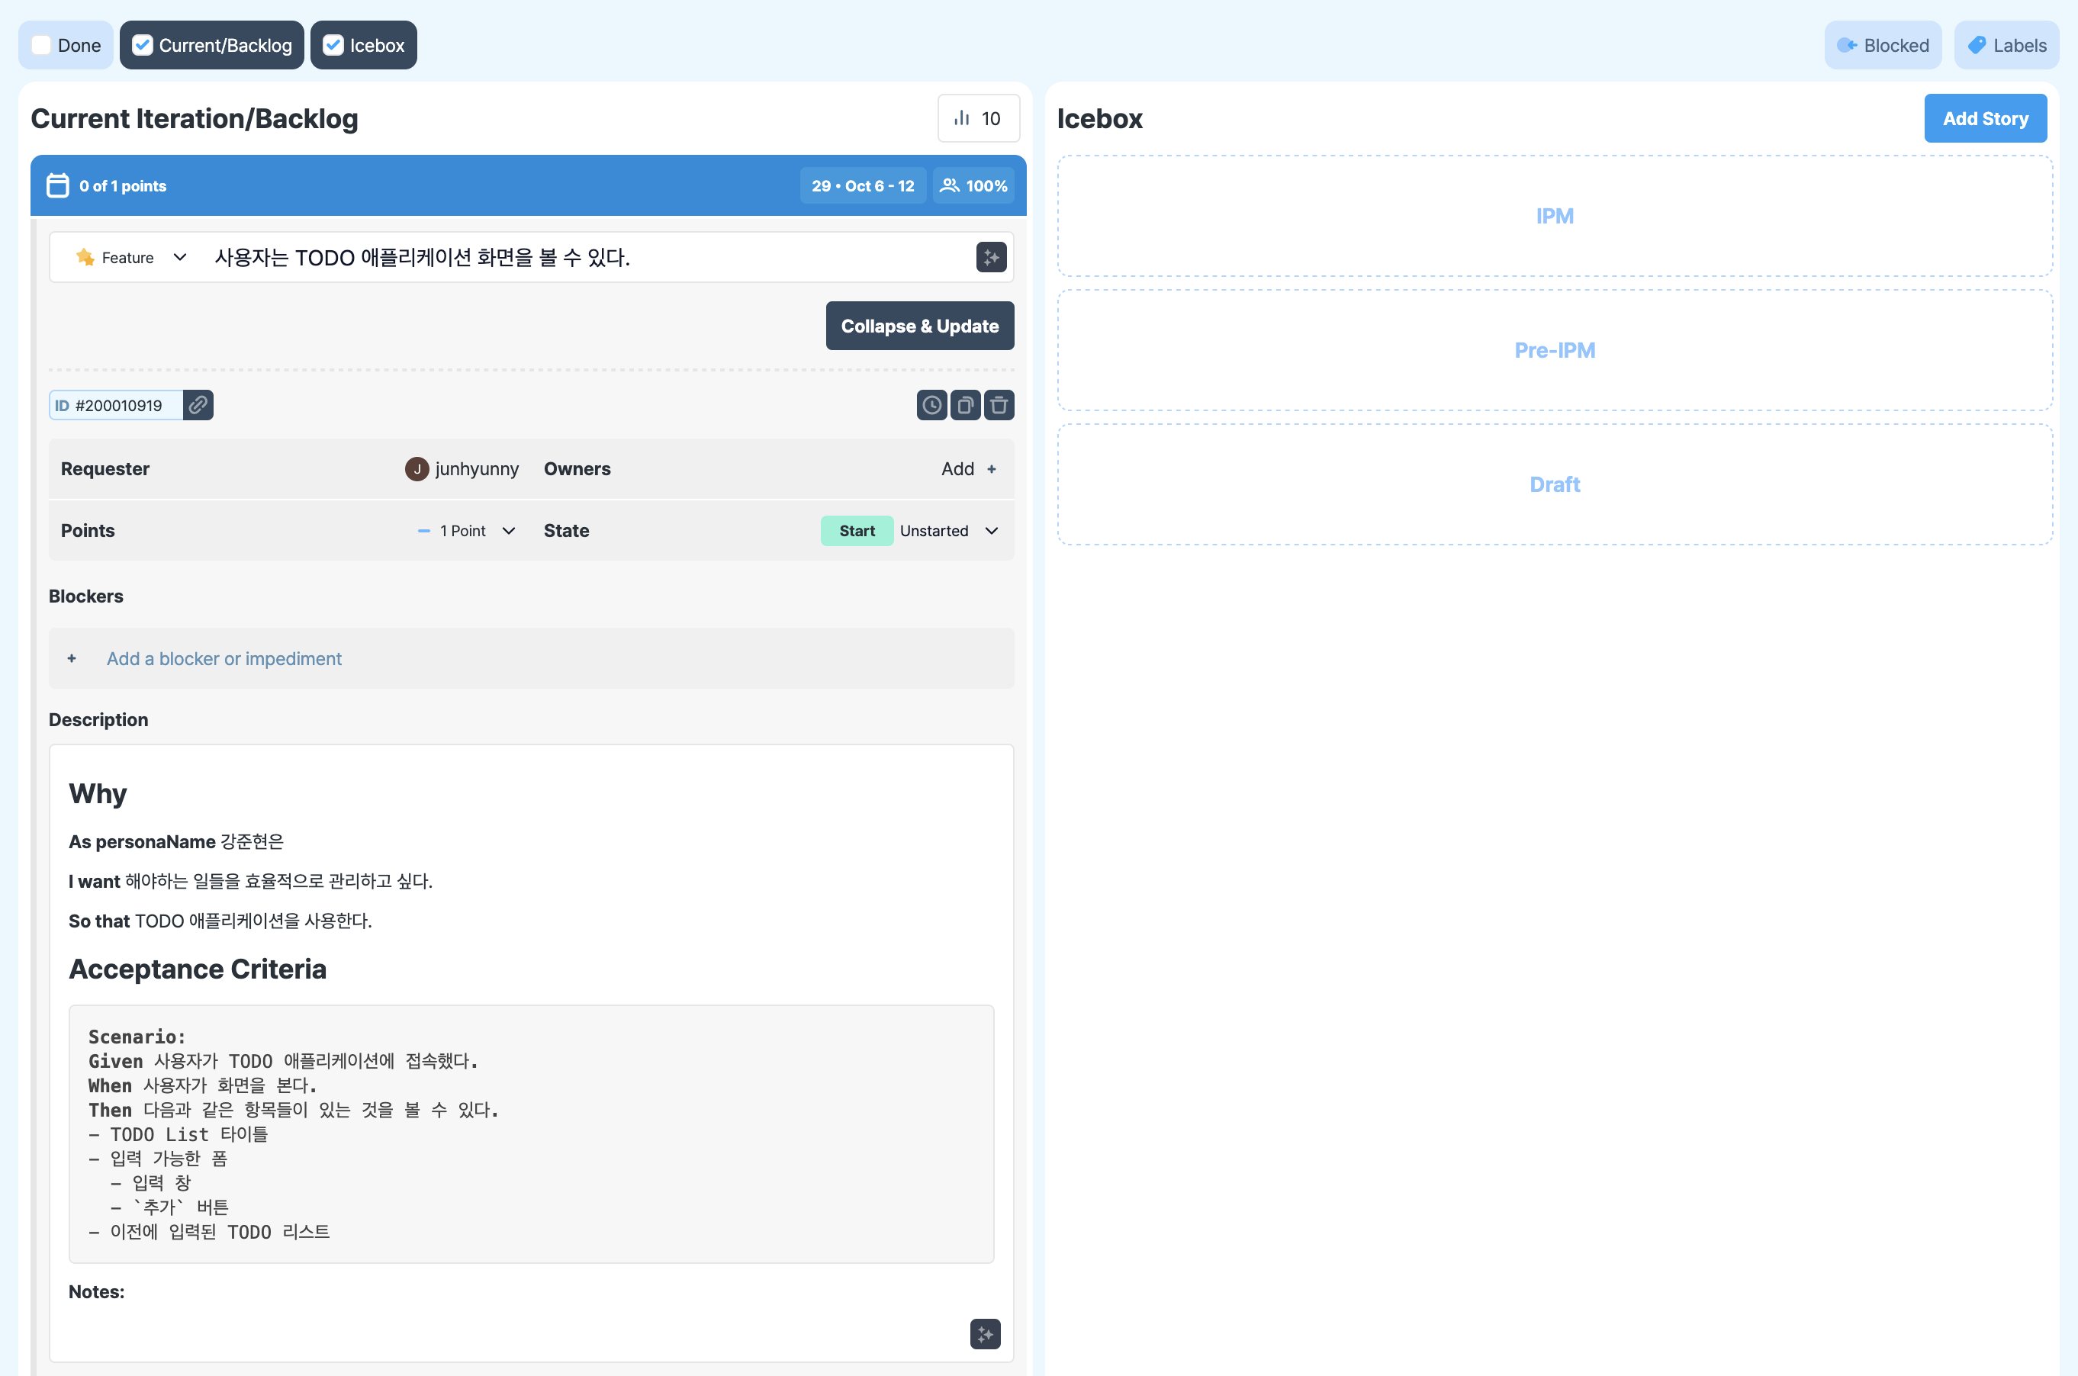Viewport: 2078px width, 1376px height.
Task: Uncheck the Current/Backlog panel toggle
Action: [x=143, y=46]
